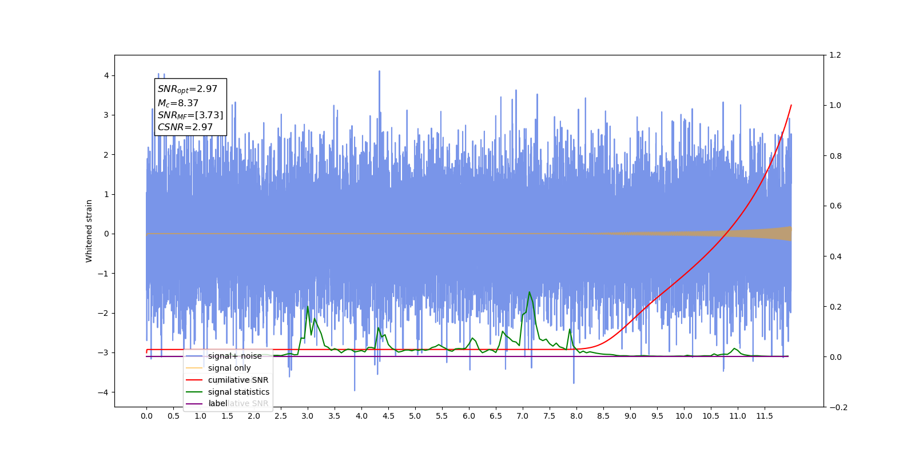Click the x-axis tick label 10.5
Viewport: 915px width, 457px height.
tap(711, 416)
